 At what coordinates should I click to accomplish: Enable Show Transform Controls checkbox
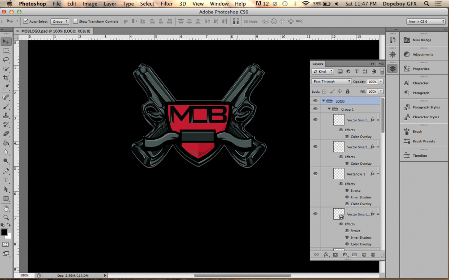pos(75,22)
